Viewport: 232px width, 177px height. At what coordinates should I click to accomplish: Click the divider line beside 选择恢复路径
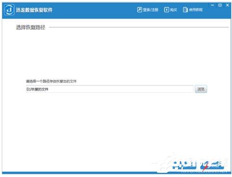[x=139, y=27]
